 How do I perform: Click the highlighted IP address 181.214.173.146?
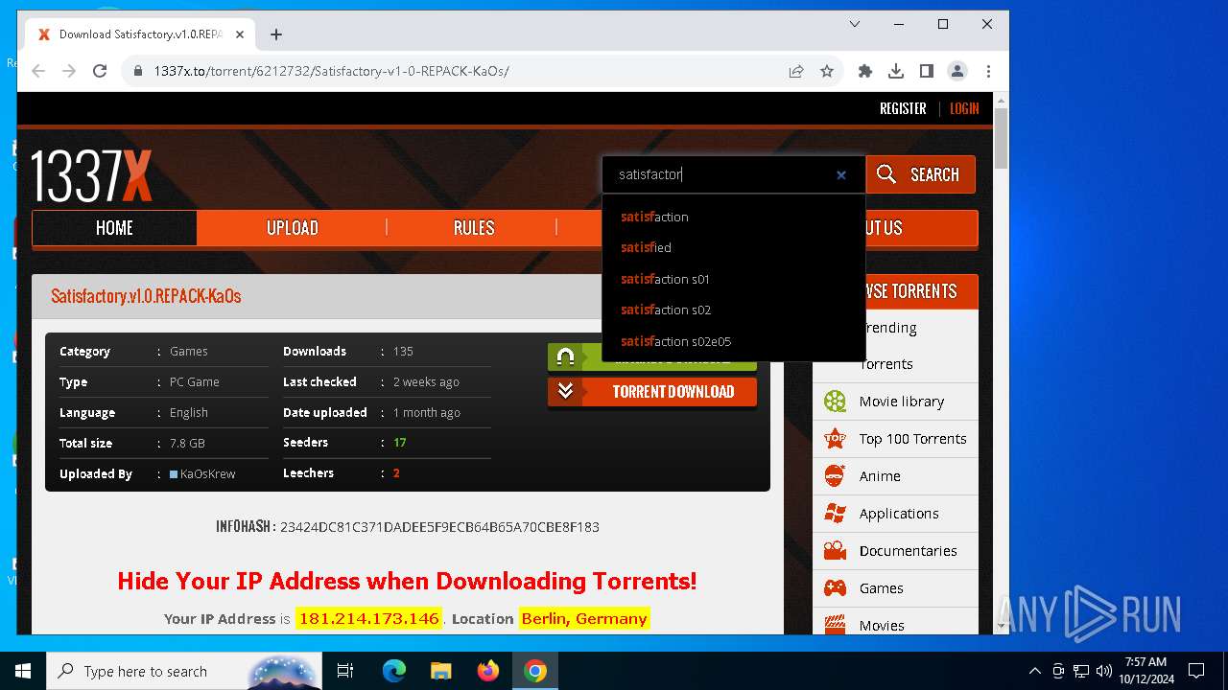369,619
